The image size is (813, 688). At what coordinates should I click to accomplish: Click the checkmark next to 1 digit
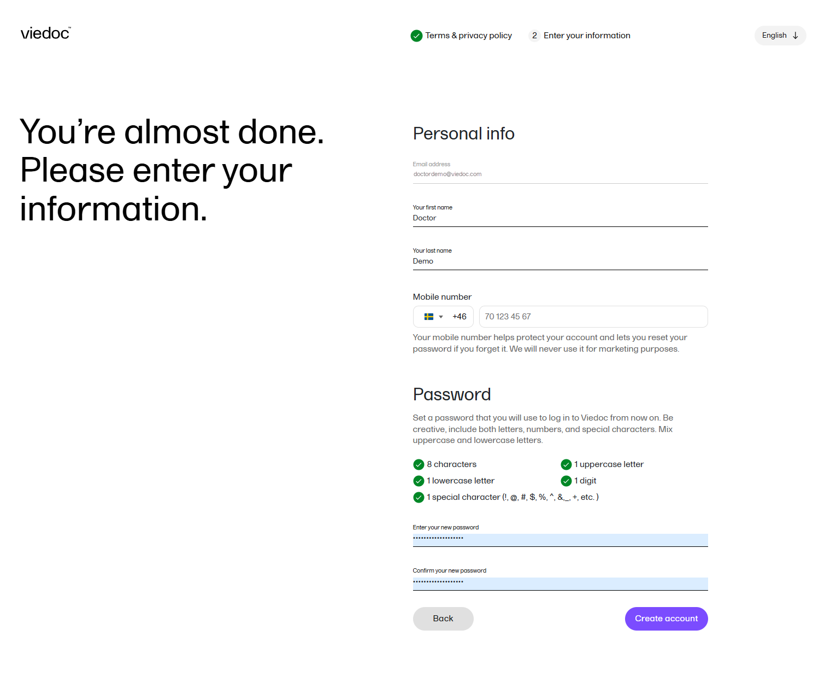coord(566,481)
